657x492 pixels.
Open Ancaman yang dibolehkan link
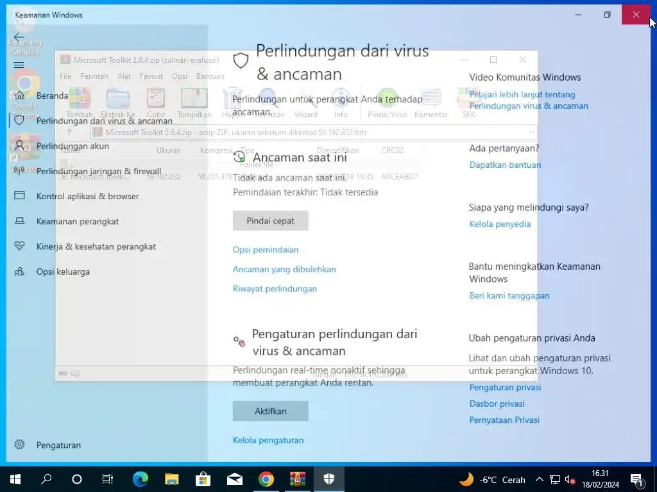coord(284,269)
